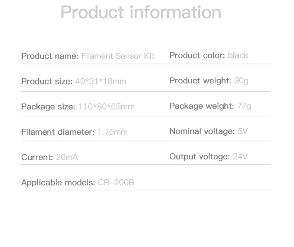Click the "Nominal voltage:" label

[x=202, y=131]
